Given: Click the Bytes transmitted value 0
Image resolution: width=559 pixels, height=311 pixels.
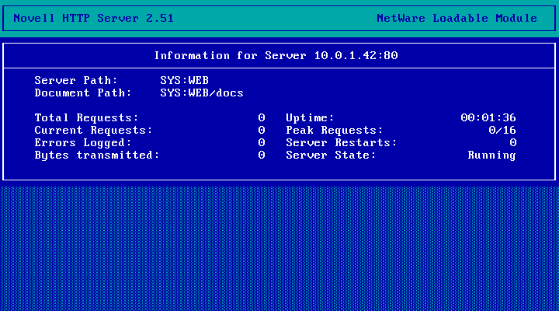Looking at the screenshot, I should coord(262,155).
